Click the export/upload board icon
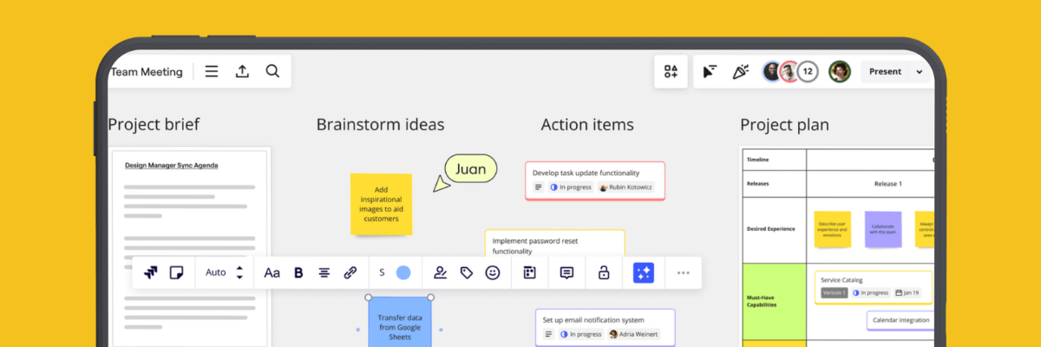Viewport: 1041px width, 347px height. pyautogui.click(x=242, y=72)
